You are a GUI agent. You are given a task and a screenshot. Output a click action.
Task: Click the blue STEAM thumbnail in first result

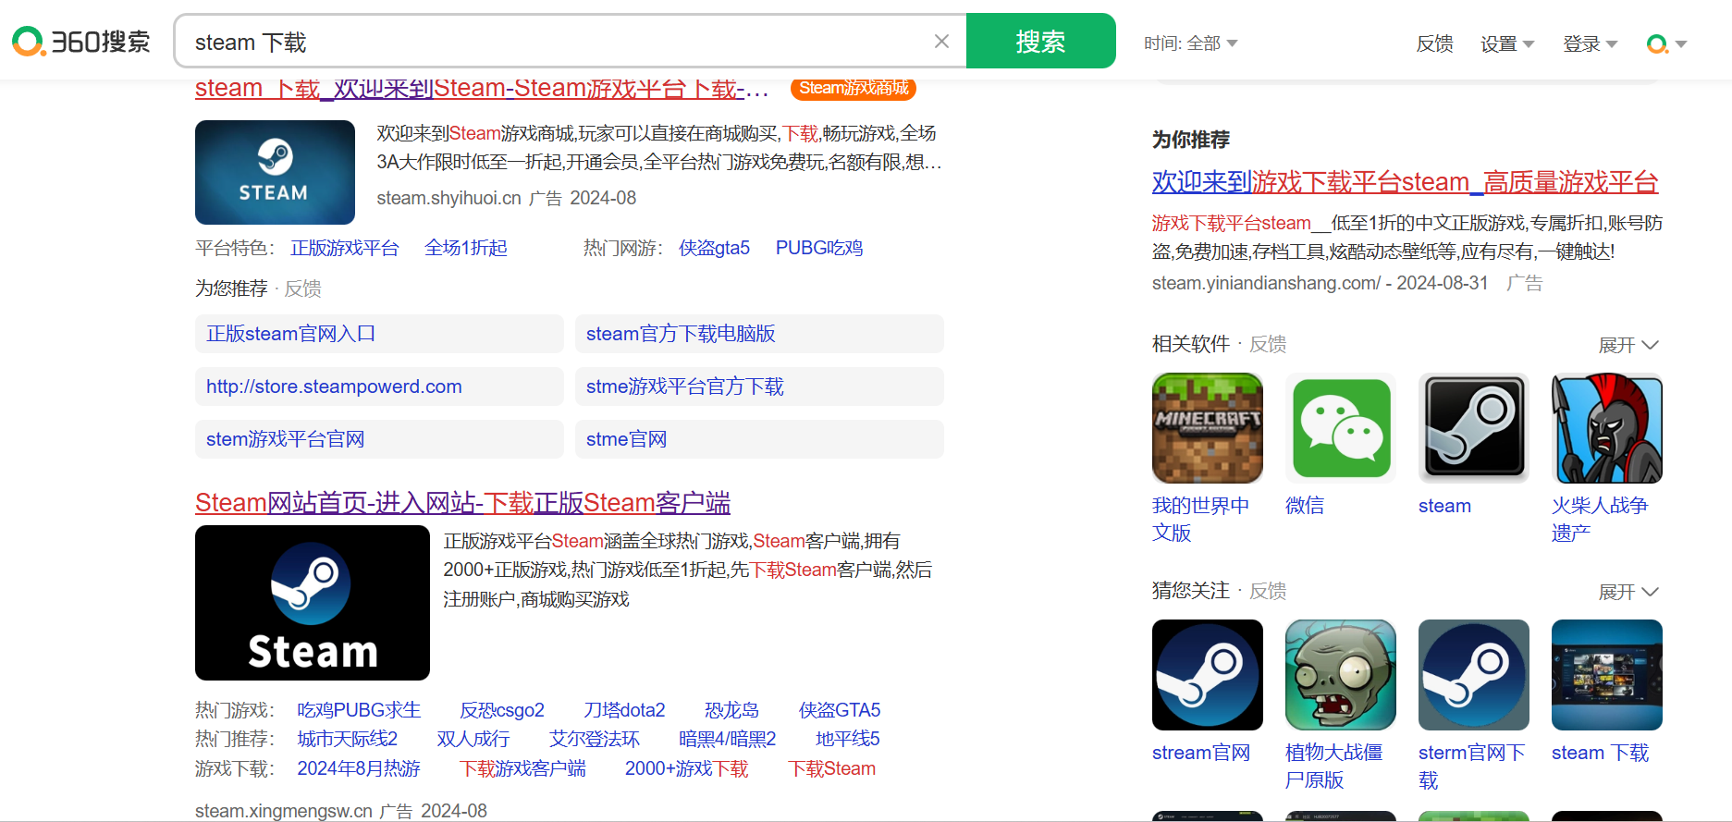coord(275,172)
